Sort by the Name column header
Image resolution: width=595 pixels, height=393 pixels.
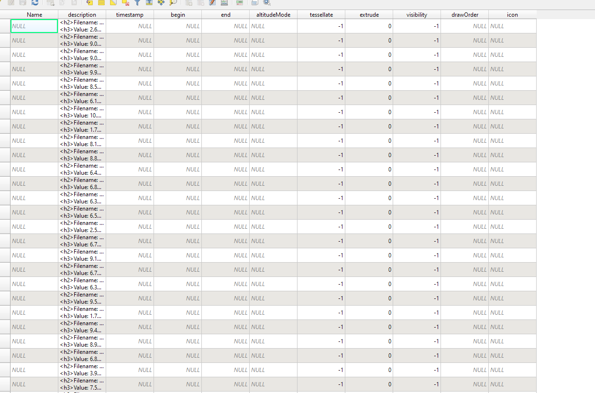[x=34, y=15]
